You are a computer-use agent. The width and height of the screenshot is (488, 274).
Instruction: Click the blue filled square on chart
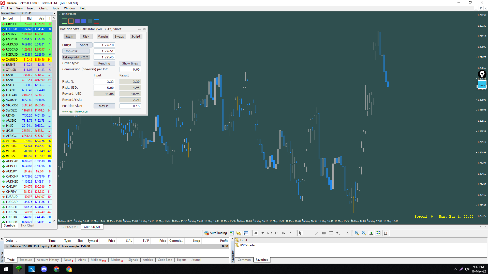pyautogui.click(x=84, y=21)
